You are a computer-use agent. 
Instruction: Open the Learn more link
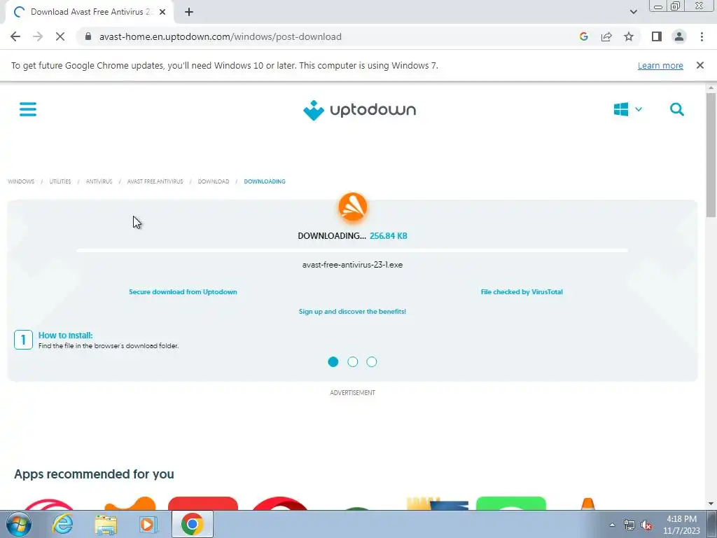coord(660,65)
